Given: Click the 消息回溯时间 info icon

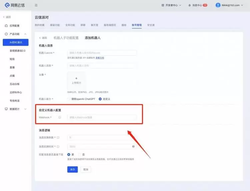Looking at the screenshot, I should click(x=58, y=147).
